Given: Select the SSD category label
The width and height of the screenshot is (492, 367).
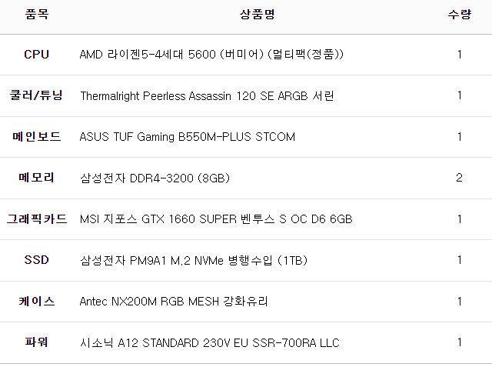Looking at the screenshot, I should 36,260.
